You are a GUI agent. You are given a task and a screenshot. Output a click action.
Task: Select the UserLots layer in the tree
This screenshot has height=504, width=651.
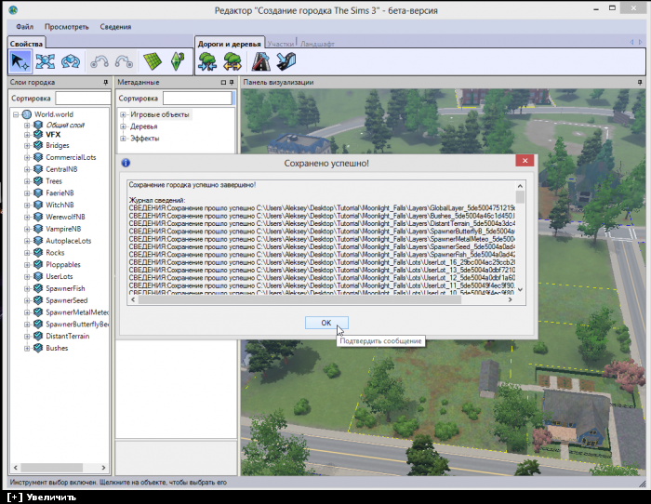point(60,276)
